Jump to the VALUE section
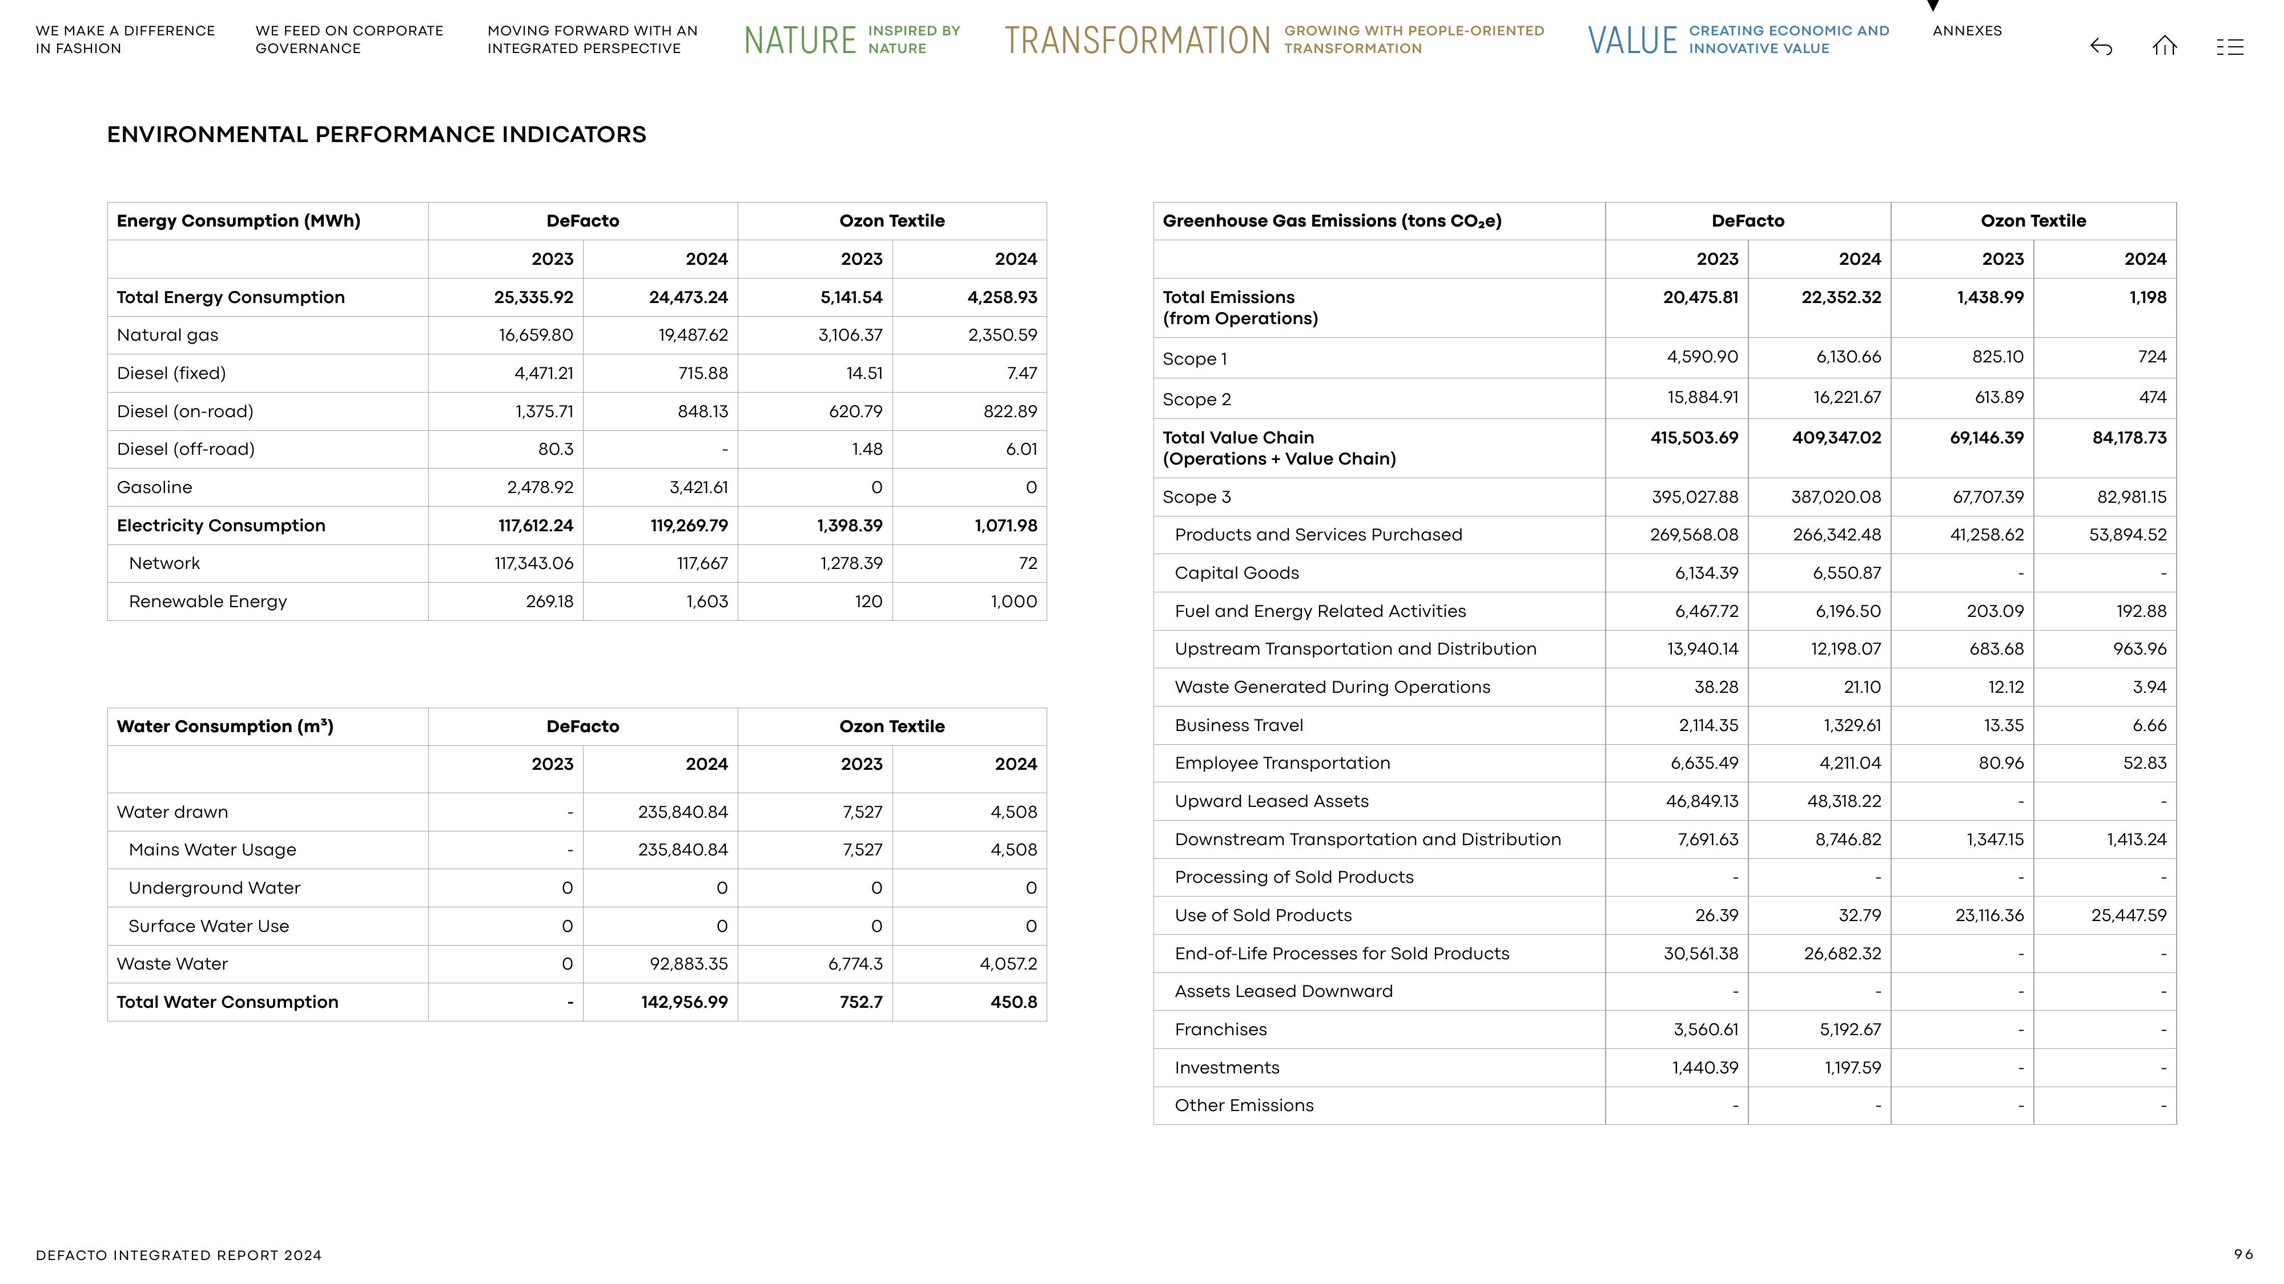This screenshot has height=1284, width=2284. point(1738,40)
